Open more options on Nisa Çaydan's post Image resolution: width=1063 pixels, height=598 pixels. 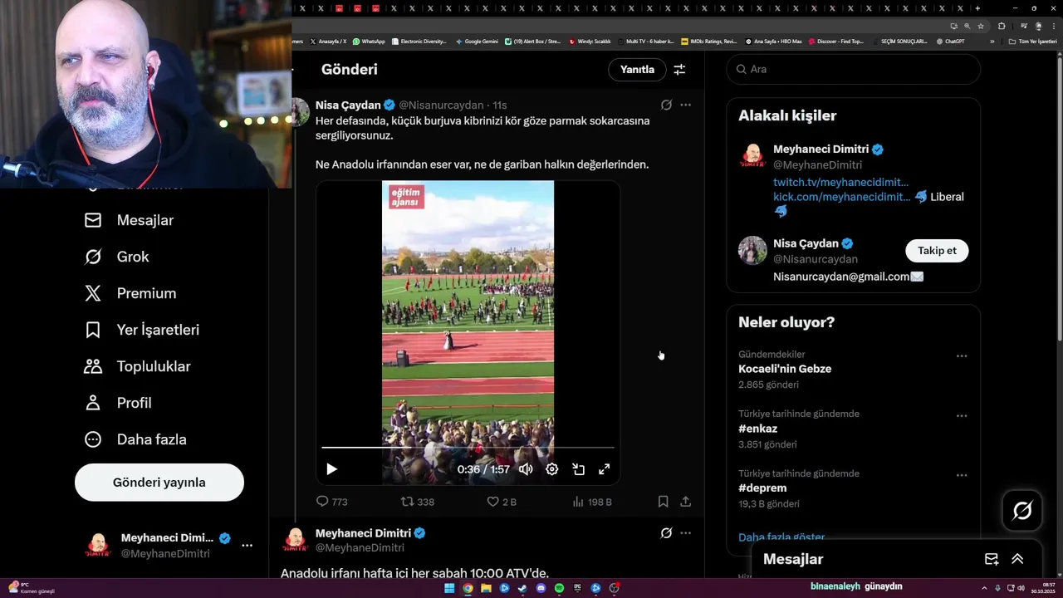tap(685, 105)
